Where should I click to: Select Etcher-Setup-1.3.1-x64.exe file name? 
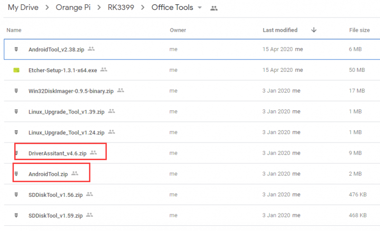(63, 70)
